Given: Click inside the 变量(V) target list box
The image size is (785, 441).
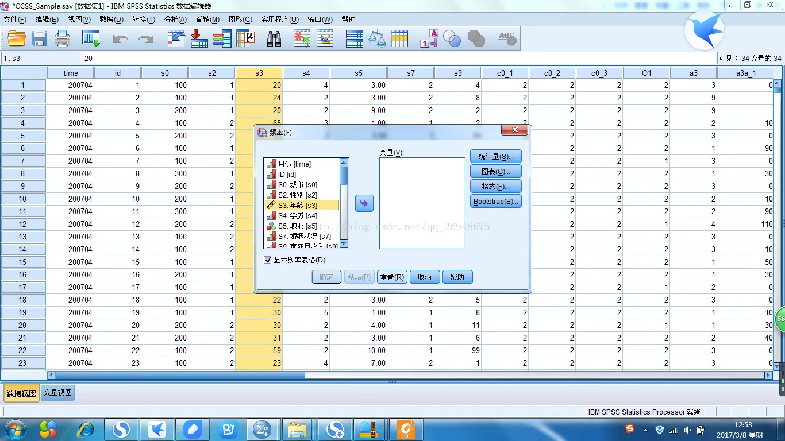Looking at the screenshot, I should pyautogui.click(x=422, y=203).
